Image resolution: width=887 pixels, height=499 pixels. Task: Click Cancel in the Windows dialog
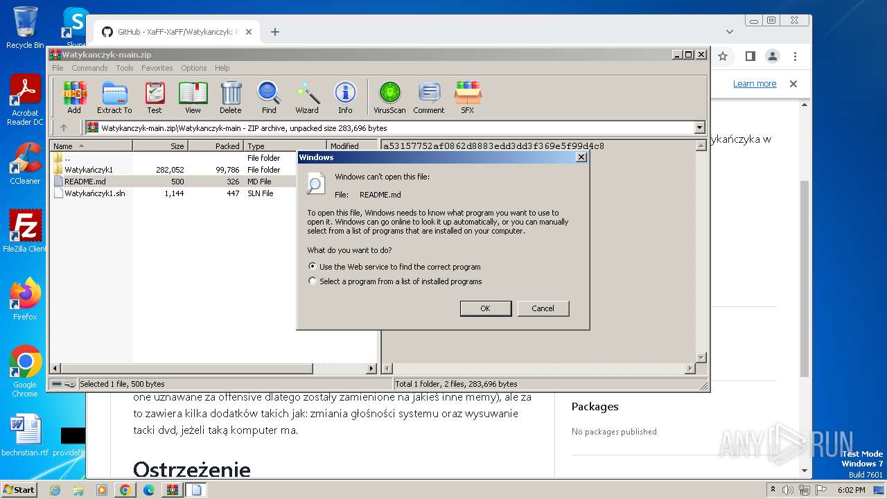tap(543, 308)
